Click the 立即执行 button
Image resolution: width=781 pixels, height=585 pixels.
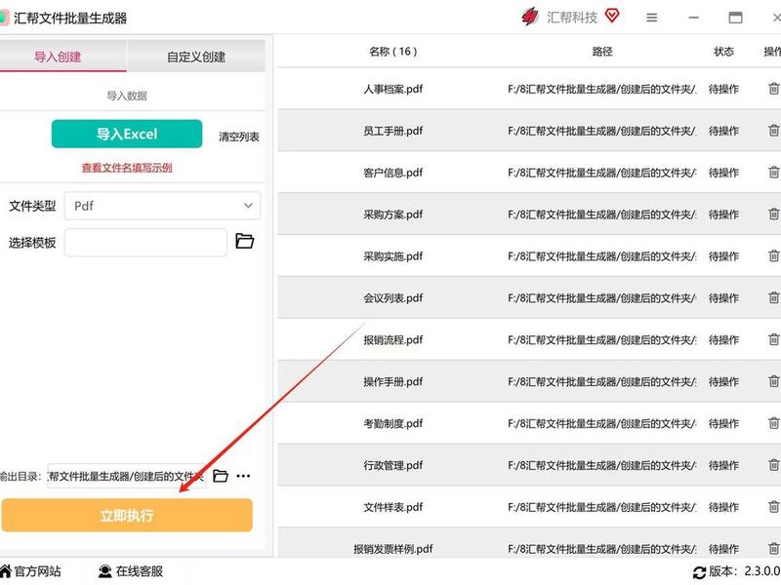point(127,516)
